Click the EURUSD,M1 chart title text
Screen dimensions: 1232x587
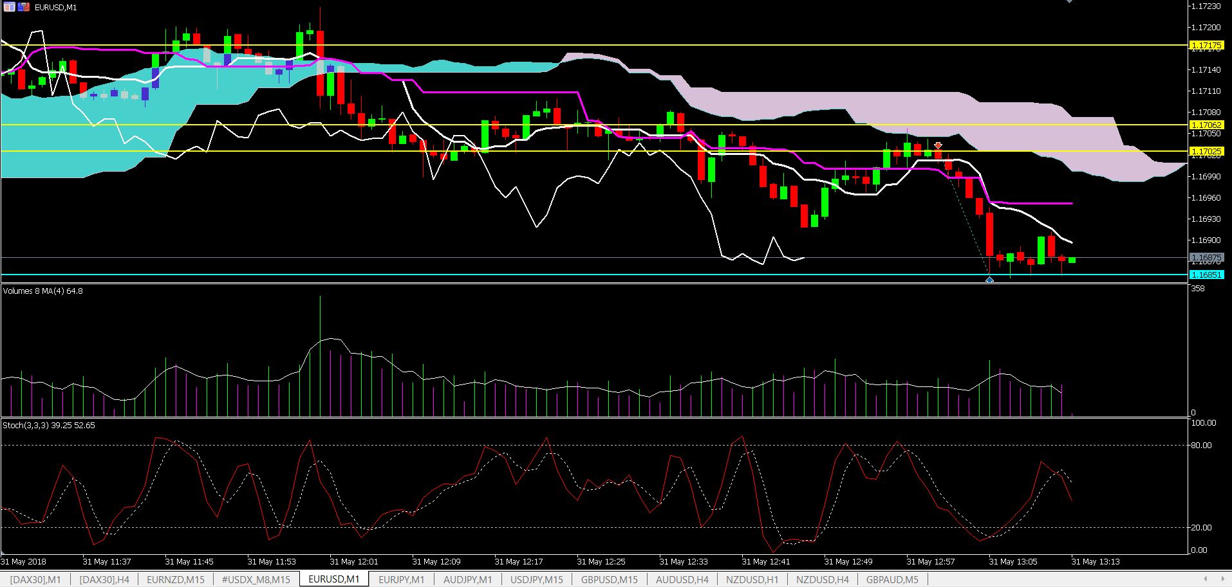(x=56, y=8)
